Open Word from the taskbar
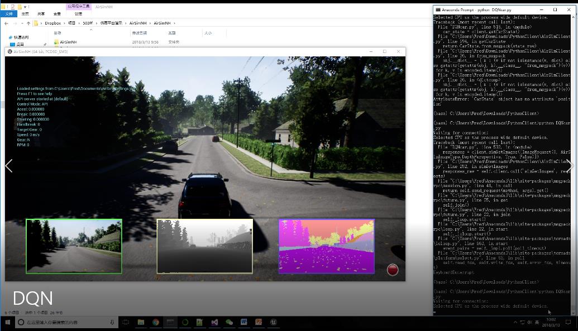Viewport: 578px width, 331px height. point(244,322)
